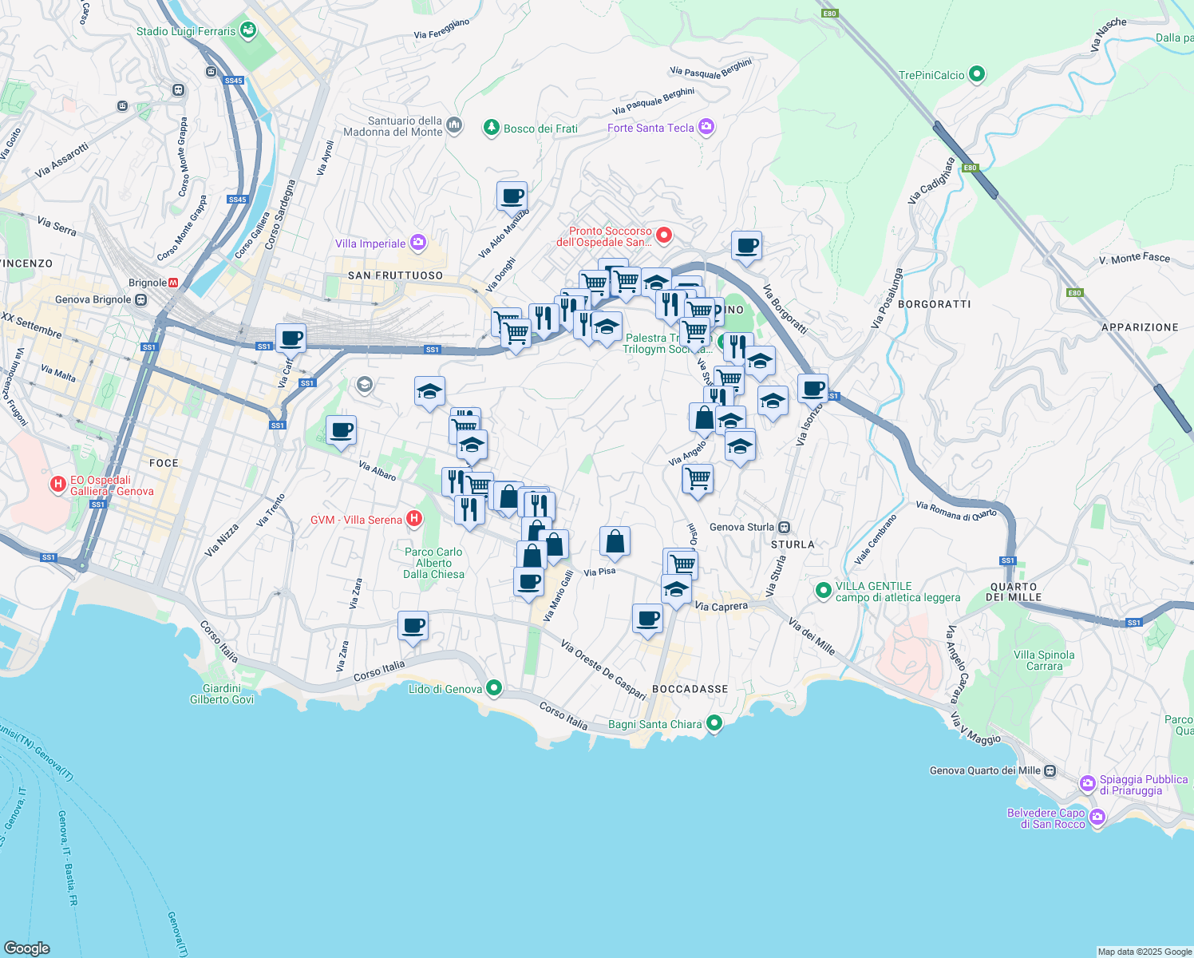This screenshot has width=1194, height=958.
Task: Click Genova Quarto dei Mille station icon
Action: 1050,770
